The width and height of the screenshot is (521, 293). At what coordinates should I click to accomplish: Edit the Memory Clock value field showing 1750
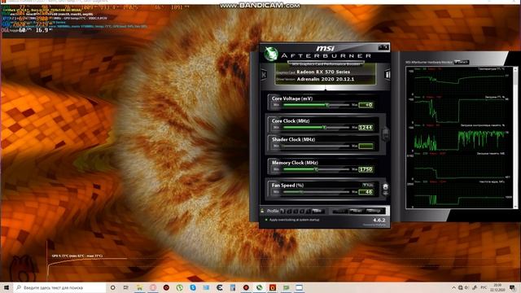pyautogui.click(x=366, y=169)
